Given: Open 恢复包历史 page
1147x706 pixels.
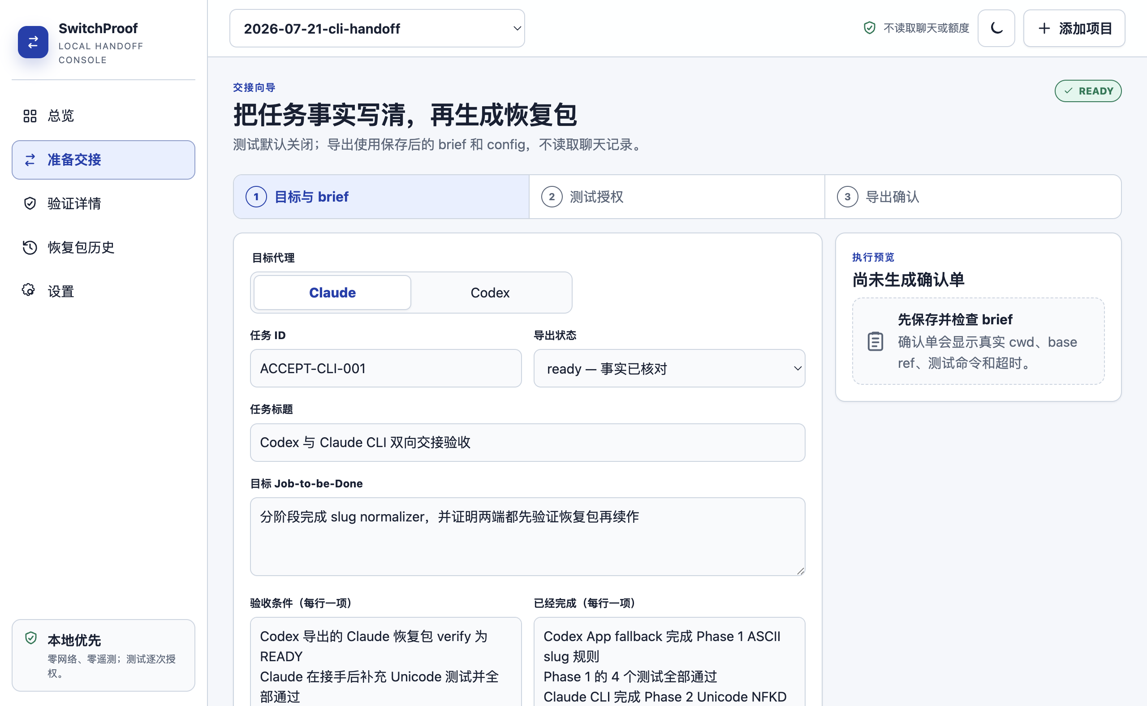Looking at the screenshot, I should 103,247.
